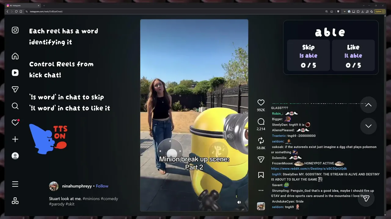Open Messages from the sidebar paper-plane icon
Image resolution: width=391 pixels, height=219 pixels.
[15, 89]
